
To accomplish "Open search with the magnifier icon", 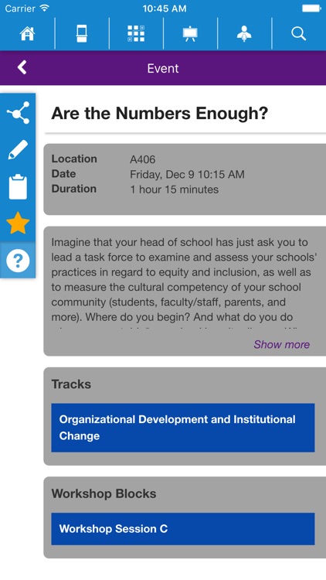I will coord(299,34).
